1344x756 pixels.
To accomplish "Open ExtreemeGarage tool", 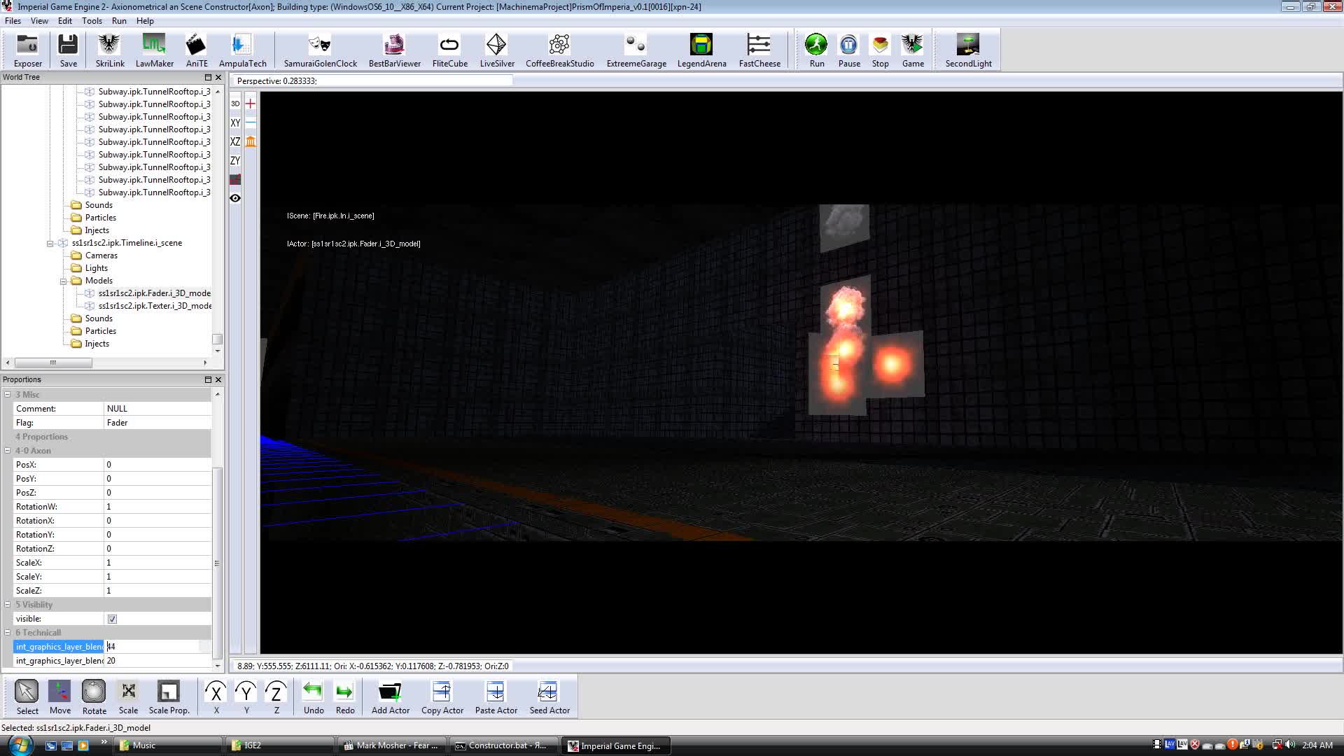I will click(636, 50).
